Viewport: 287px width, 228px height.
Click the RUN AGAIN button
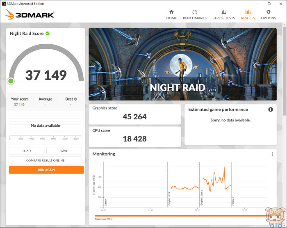coord(46,170)
